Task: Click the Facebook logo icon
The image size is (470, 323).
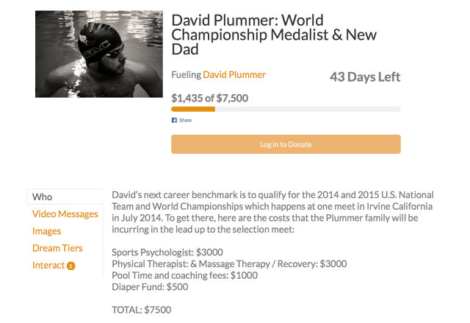Action: [x=174, y=121]
